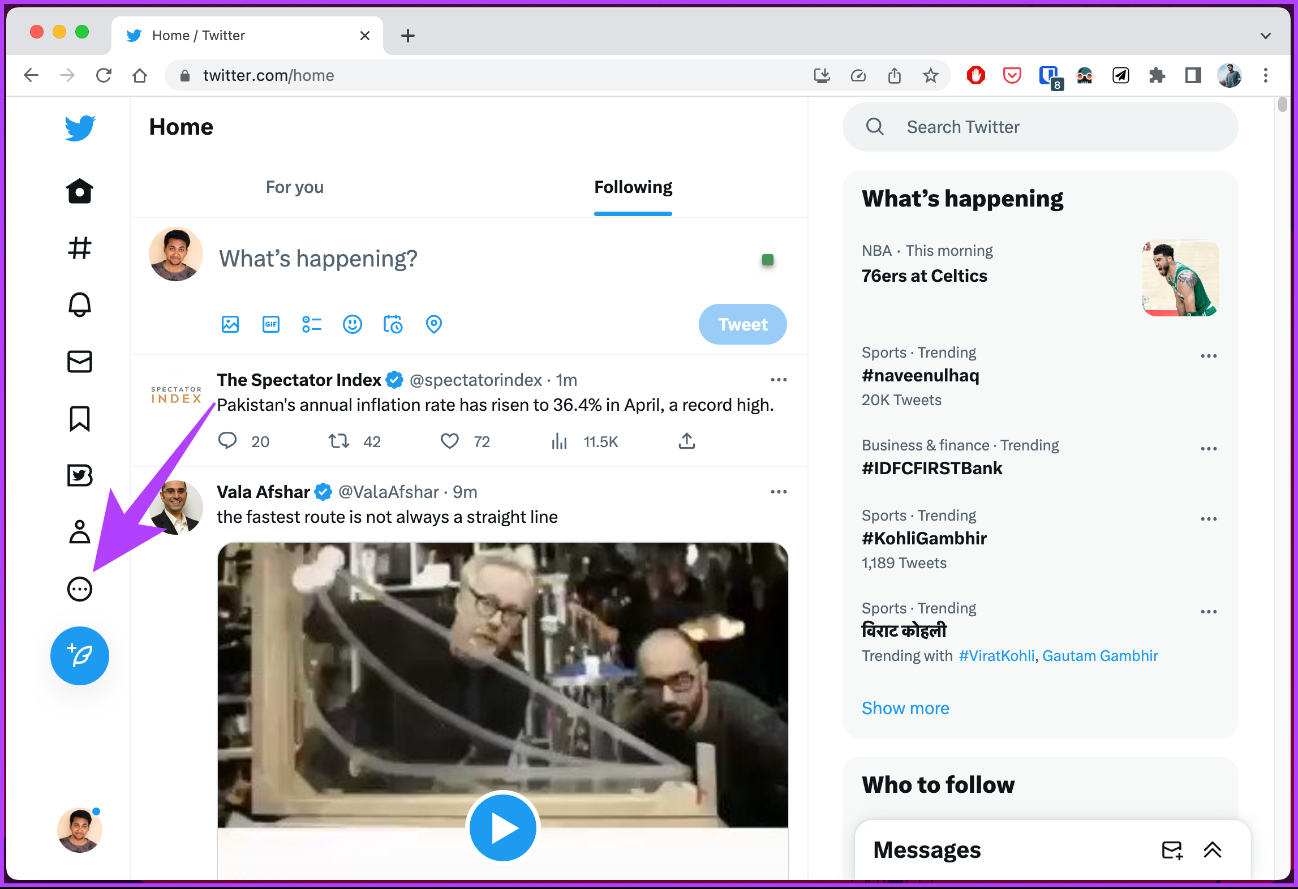1298x889 pixels.
Task: Open a new browser tab
Action: (408, 36)
